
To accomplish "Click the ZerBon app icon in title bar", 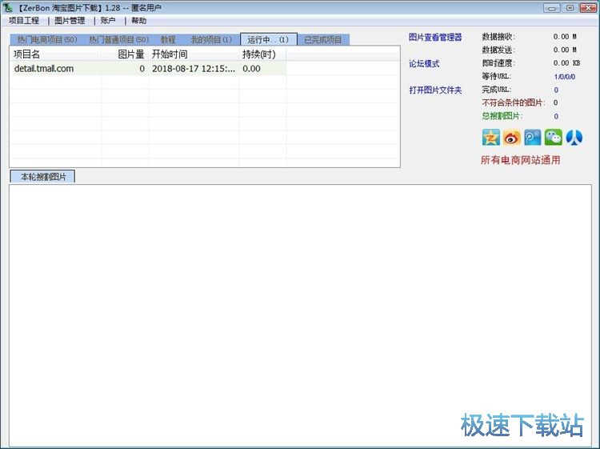I will tap(8, 7).
